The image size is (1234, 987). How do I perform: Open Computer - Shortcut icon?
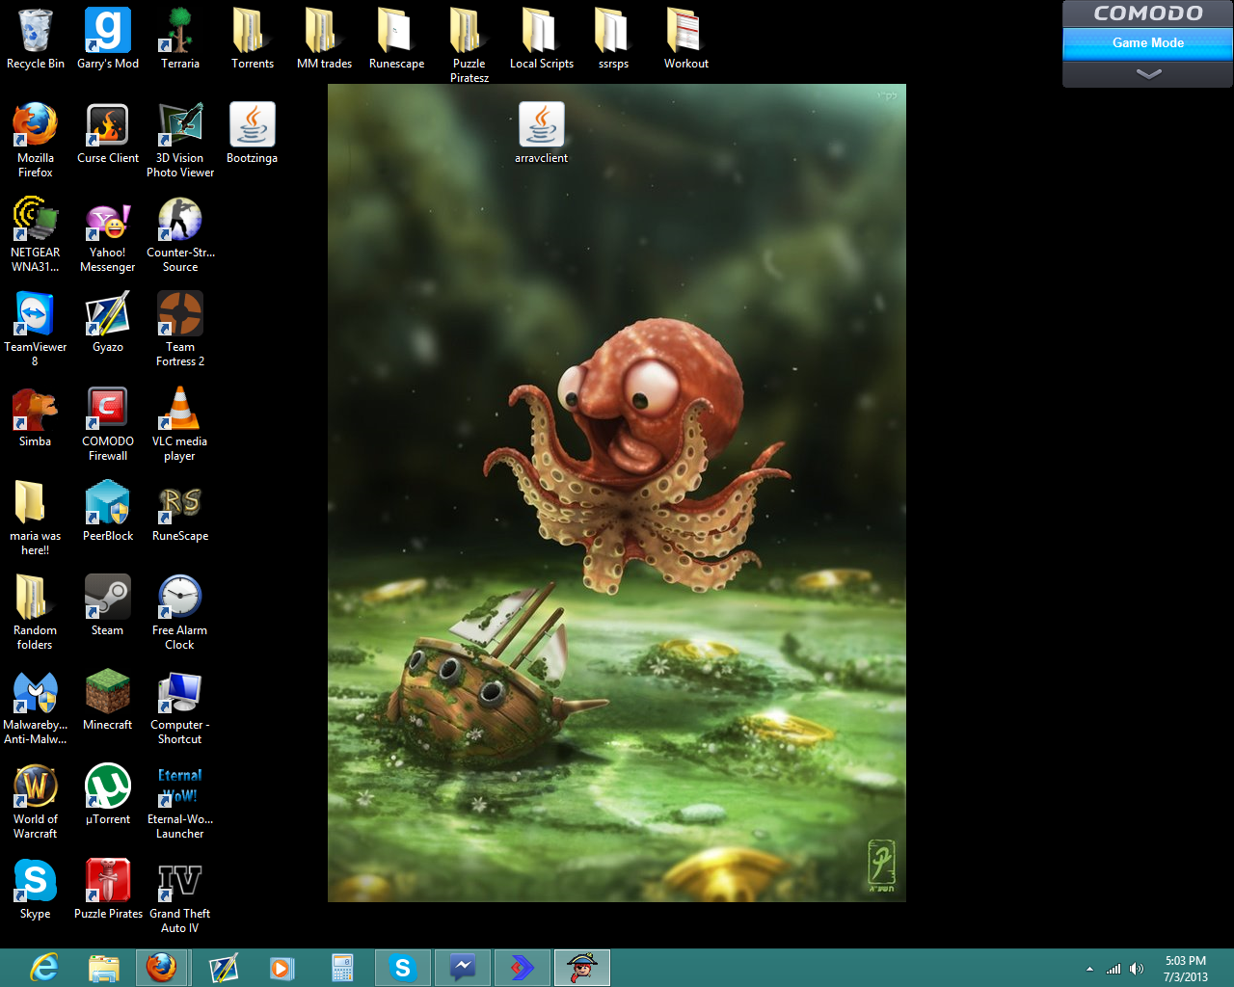[180, 707]
